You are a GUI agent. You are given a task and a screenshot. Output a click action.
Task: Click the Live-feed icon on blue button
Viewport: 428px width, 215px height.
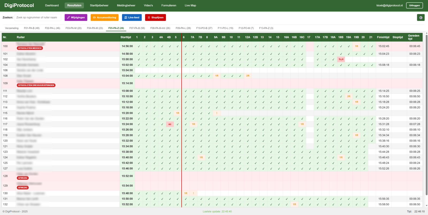click(126, 18)
